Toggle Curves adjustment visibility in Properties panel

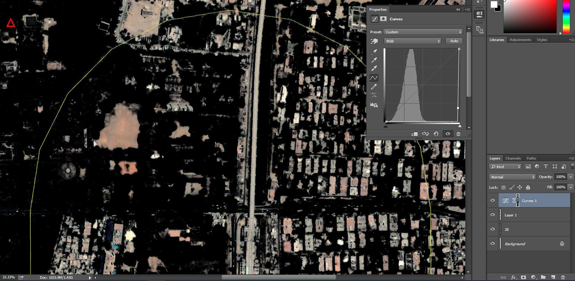[448, 134]
